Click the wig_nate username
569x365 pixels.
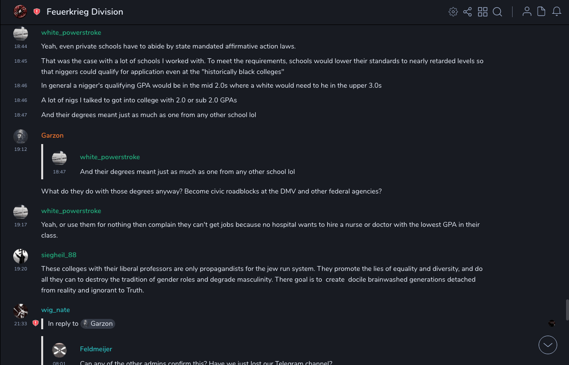point(55,310)
